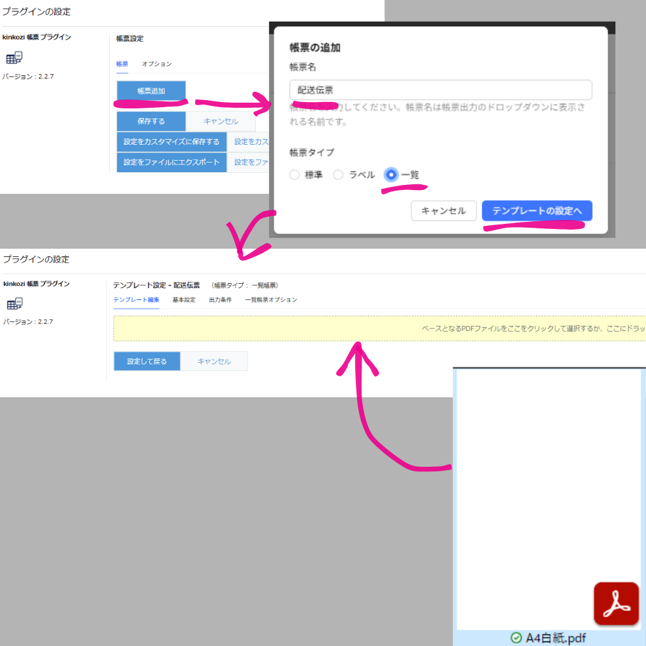The width and height of the screenshot is (646, 646).
Task: Open the 出力条件 tab
Action: pyautogui.click(x=220, y=300)
